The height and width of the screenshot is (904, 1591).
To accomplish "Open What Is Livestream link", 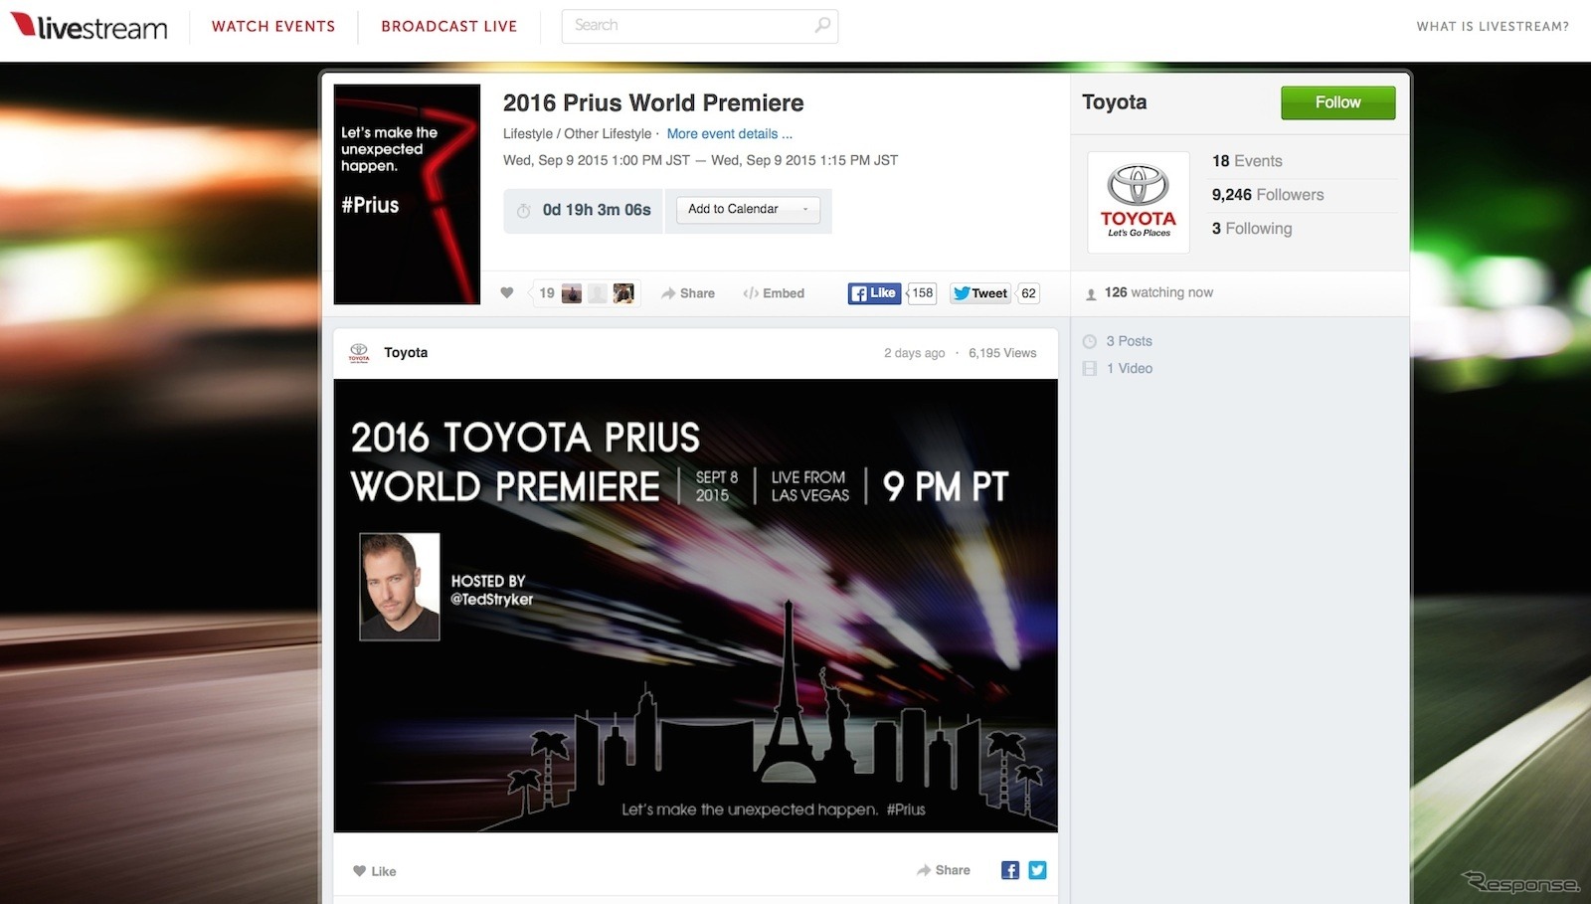I will click(1493, 27).
